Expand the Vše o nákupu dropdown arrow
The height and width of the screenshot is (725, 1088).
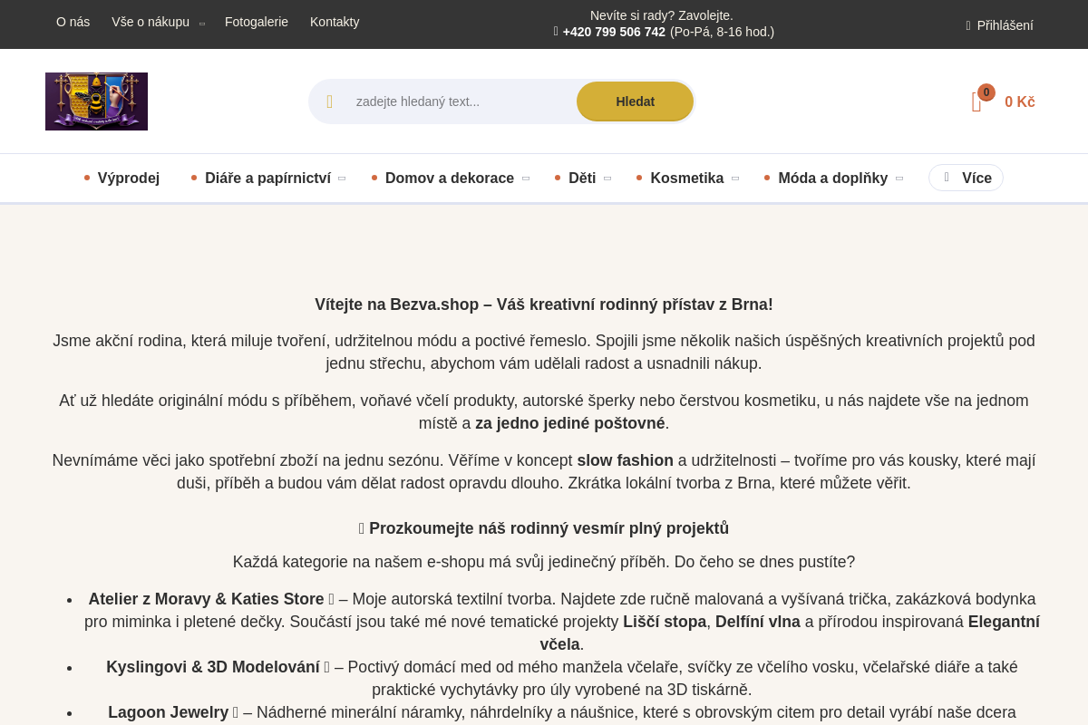point(201,24)
